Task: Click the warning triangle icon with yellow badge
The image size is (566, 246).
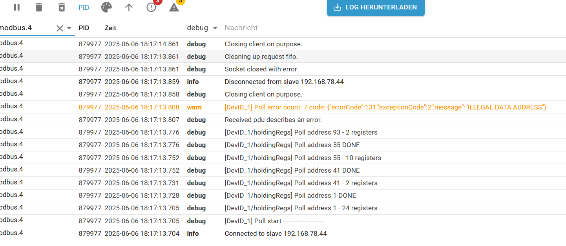Action: click(x=174, y=7)
